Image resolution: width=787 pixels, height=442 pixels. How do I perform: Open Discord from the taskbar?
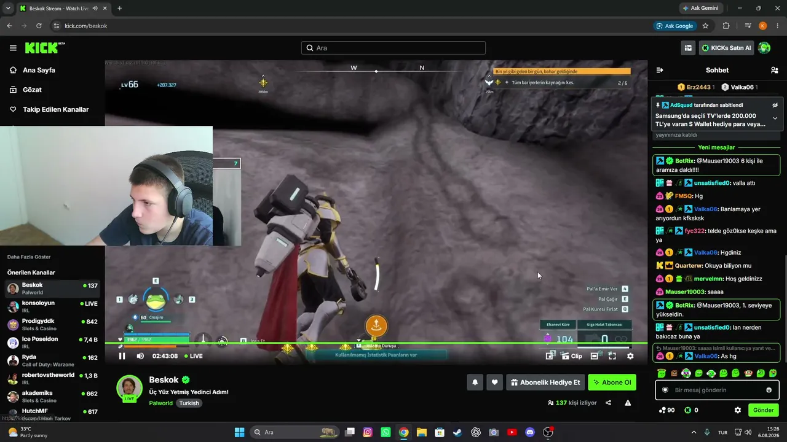click(x=530, y=432)
